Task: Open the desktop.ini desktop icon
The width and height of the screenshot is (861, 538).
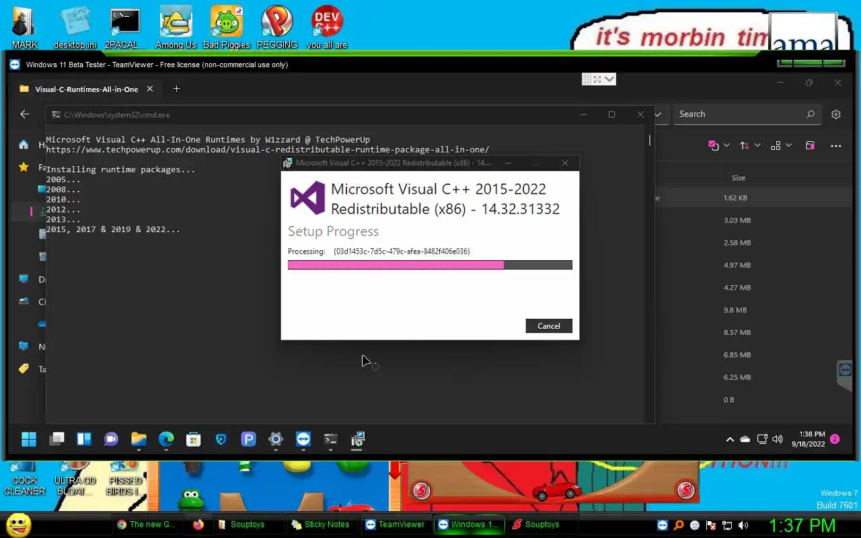Action: pyautogui.click(x=75, y=28)
